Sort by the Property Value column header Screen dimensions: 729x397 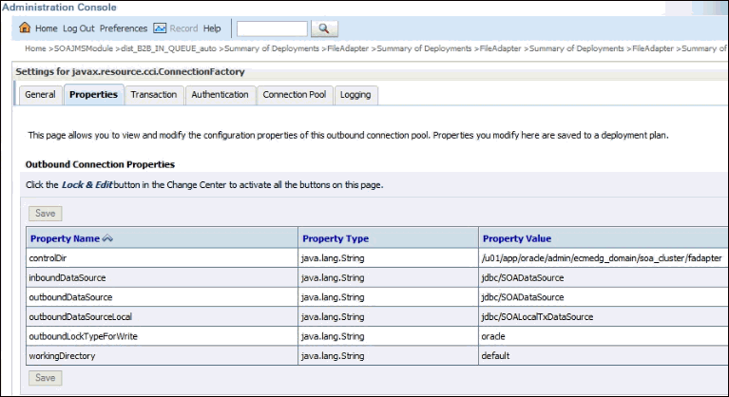pyautogui.click(x=516, y=238)
